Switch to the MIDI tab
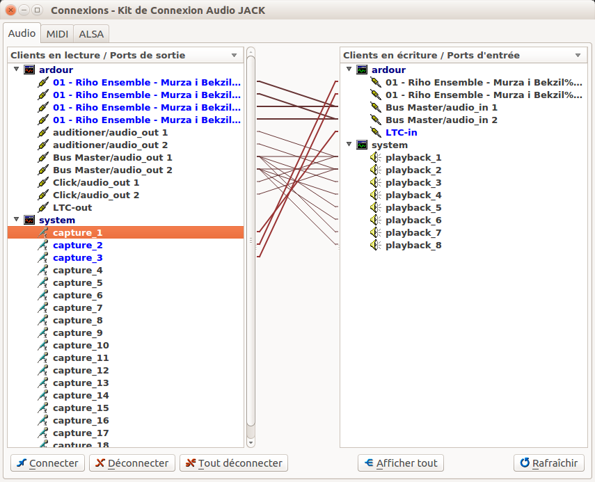Viewport: 595px width, 482px height. tap(57, 34)
